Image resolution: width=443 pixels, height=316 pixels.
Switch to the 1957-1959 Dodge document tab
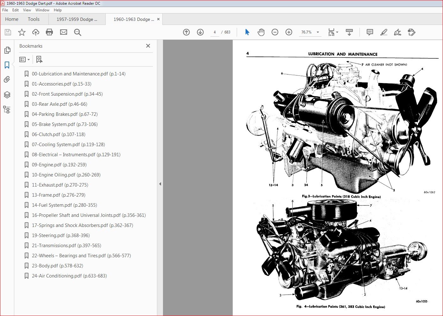click(x=77, y=19)
